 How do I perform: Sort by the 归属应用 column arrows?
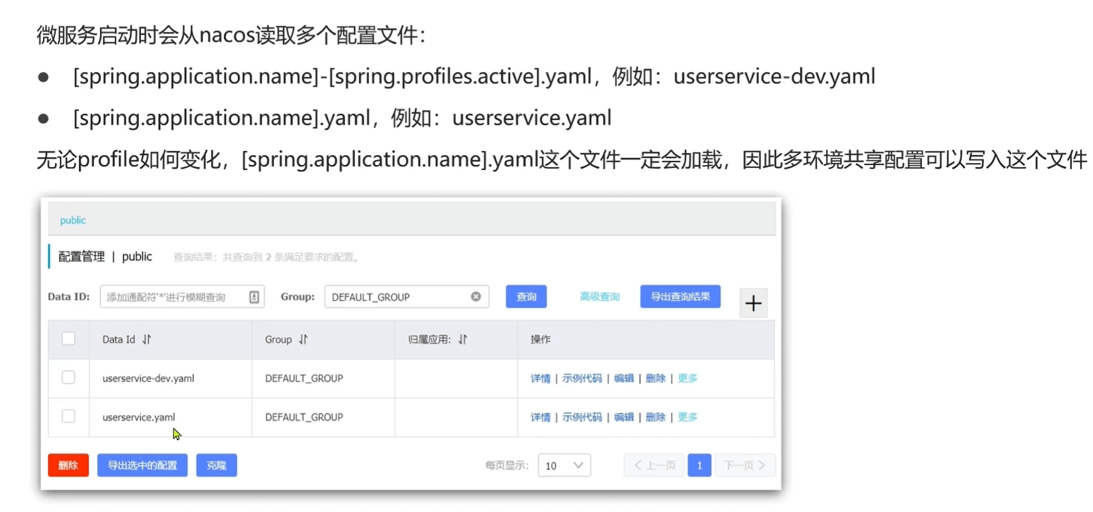point(462,339)
